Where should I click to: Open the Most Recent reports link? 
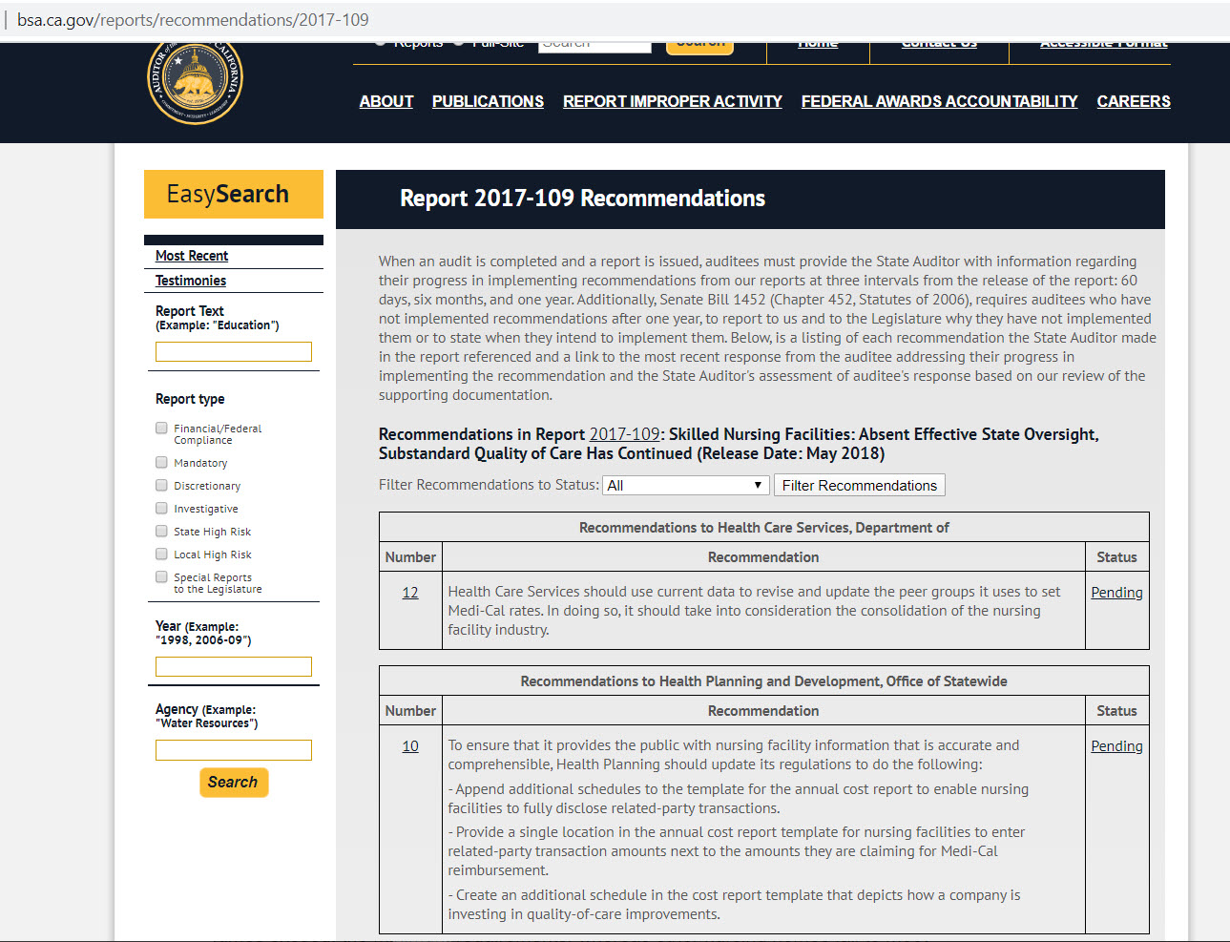[x=192, y=256]
